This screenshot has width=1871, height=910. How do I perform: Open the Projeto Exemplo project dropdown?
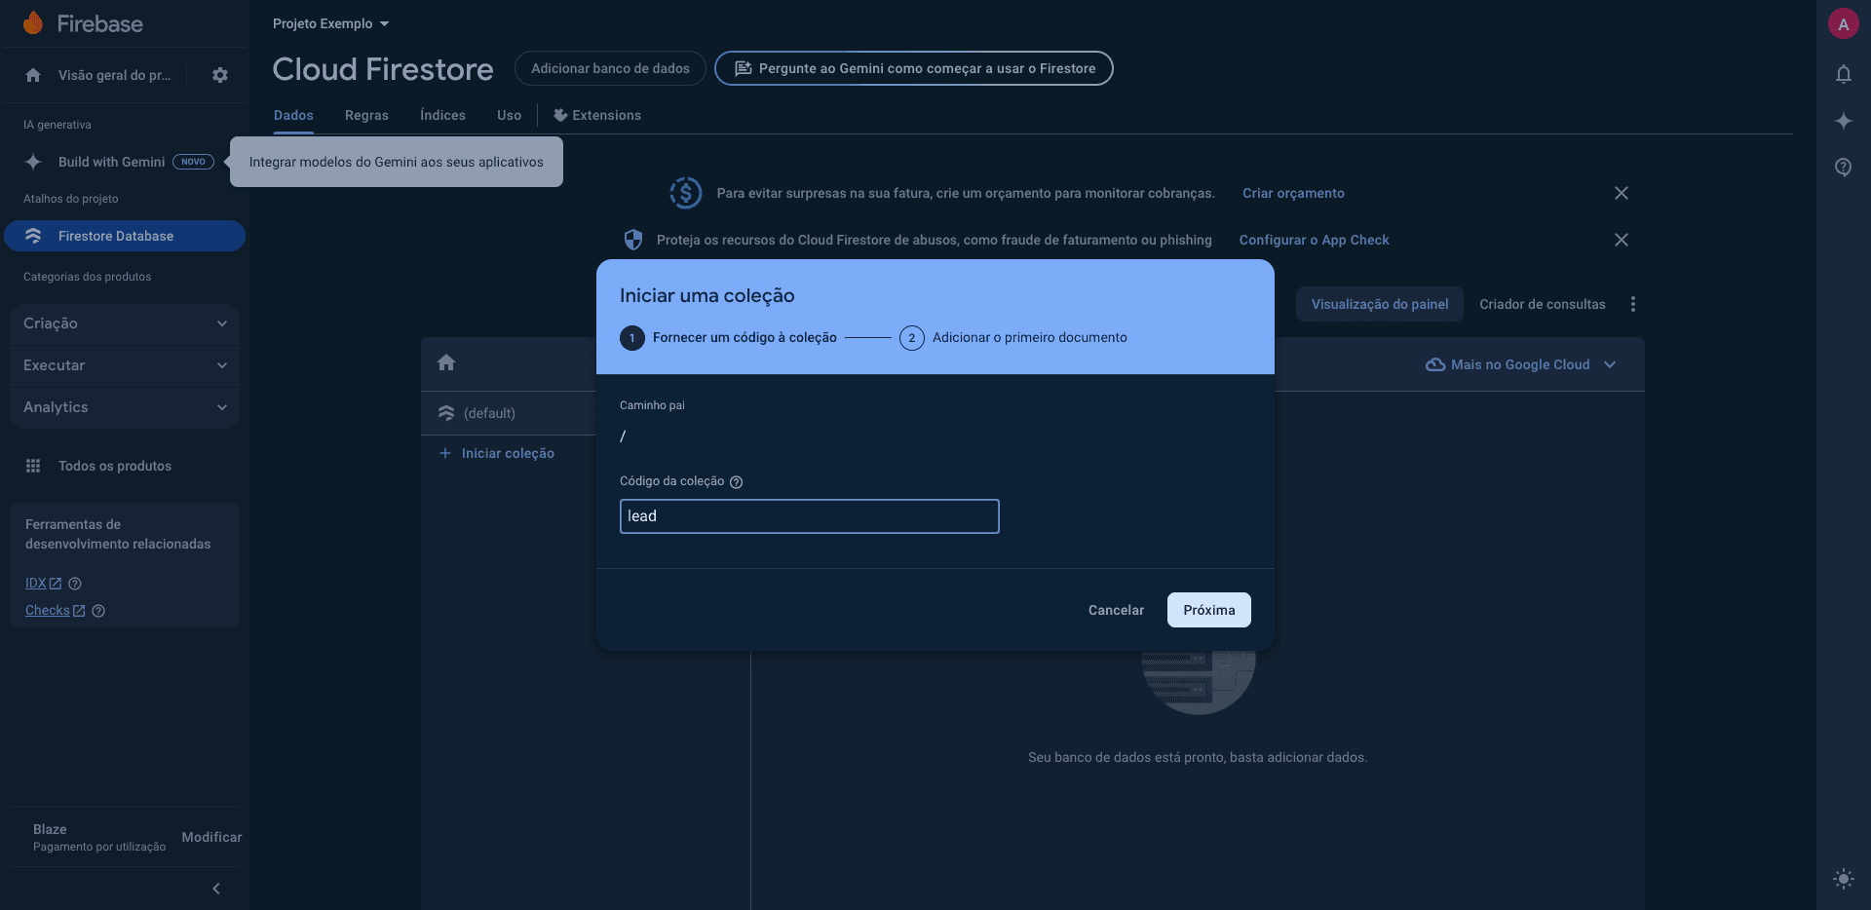pos(331,23)
